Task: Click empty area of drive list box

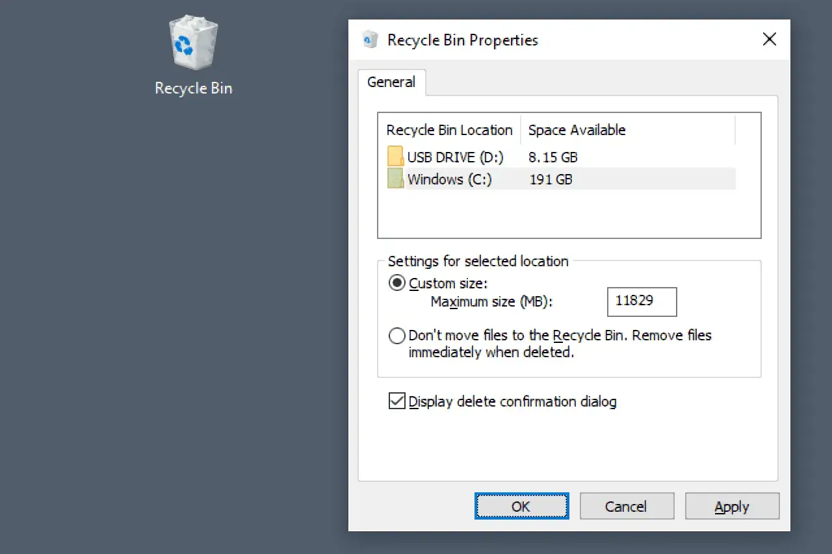Action: pos(569,213)
